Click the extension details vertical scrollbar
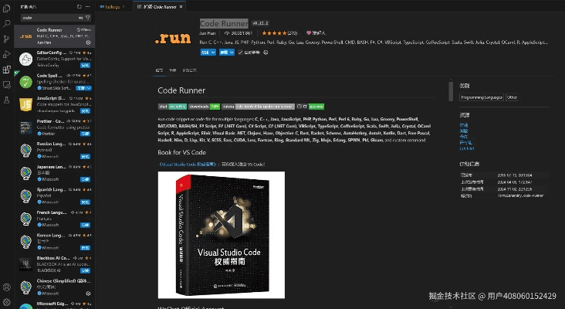 451,92
